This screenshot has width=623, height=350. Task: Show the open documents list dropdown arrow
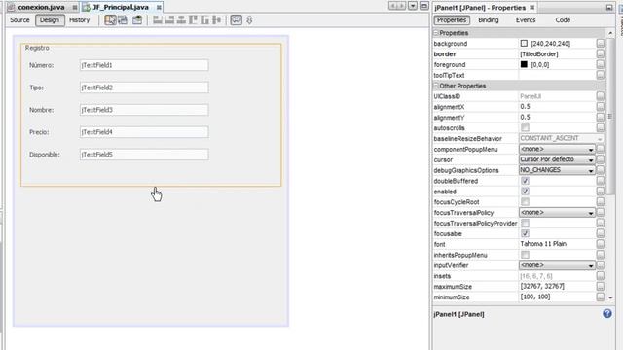pos(413,6)
